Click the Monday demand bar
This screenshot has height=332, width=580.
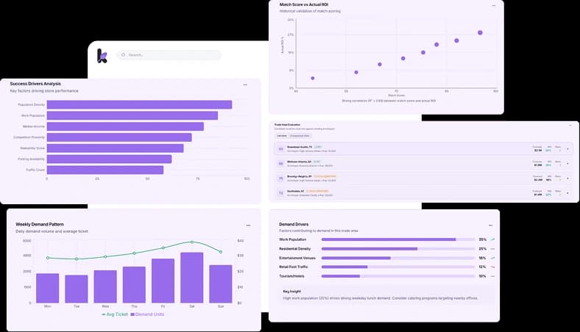click(x=47, y=288)
